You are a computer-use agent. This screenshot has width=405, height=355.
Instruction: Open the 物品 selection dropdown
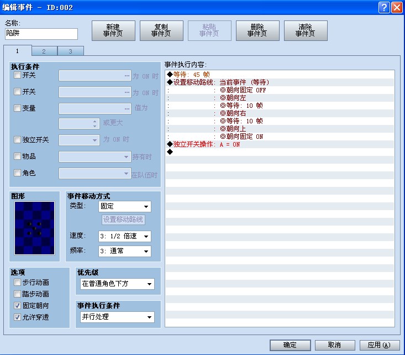(x=95, y=156)
